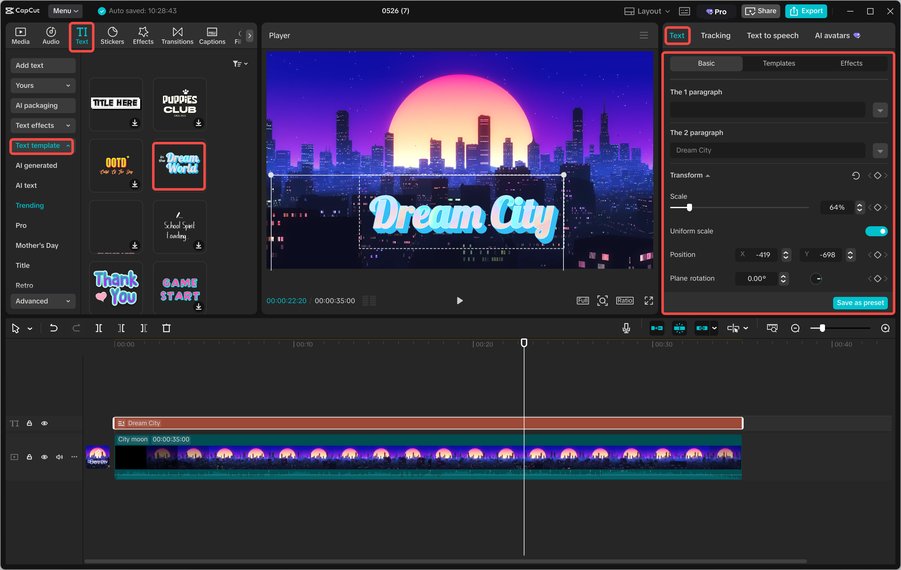Viewport: 901px width, 570px height.
Task: Expand the Advanced category in sidebar
Action: pyautogui.click(x=43, y=301)
